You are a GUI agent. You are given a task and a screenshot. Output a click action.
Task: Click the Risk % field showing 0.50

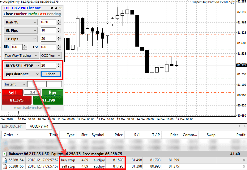point(48,22)
